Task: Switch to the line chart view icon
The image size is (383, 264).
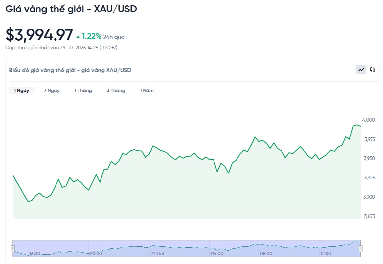Action: [361, 70]
